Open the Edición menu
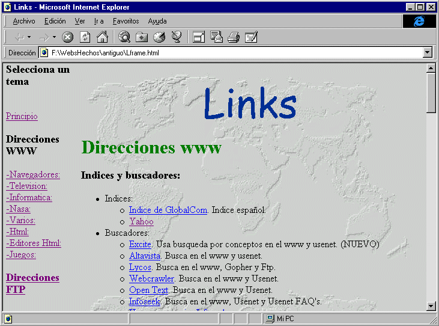The height and width of the screenshot is (326, 439). (55, 21)
